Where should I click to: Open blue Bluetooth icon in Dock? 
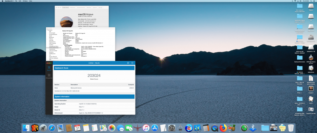pos(253,128)
